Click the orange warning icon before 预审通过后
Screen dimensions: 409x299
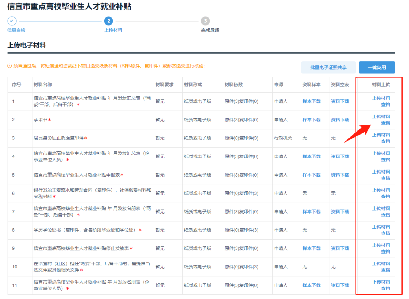tap(9, 66)
